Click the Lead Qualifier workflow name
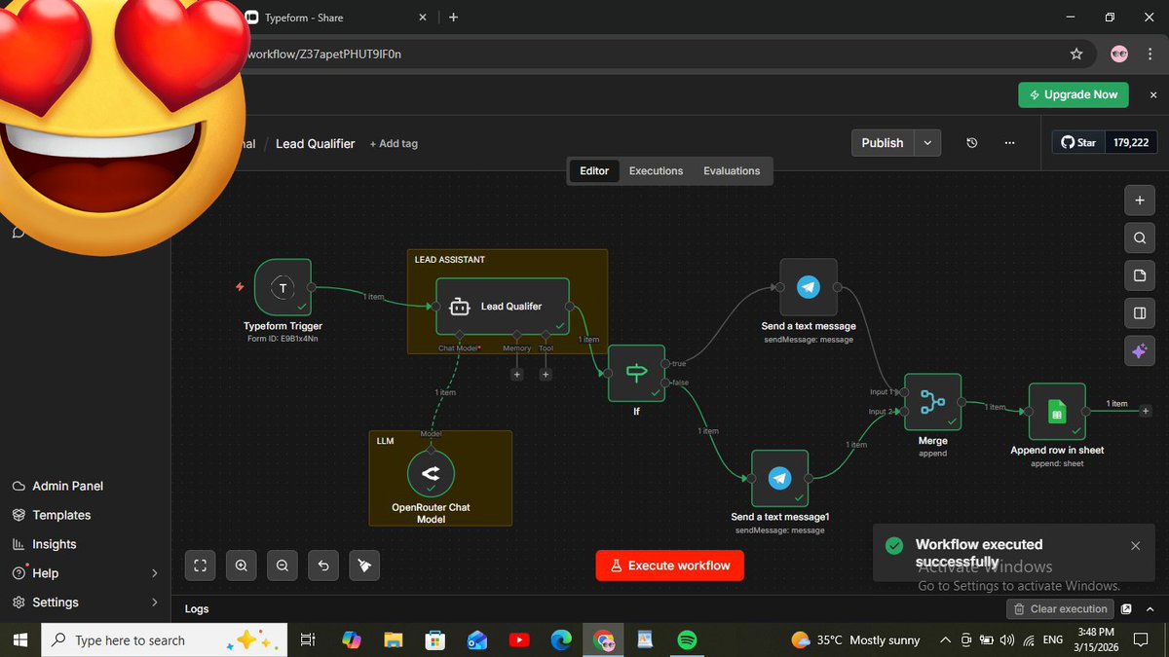This screenshot has width=1169, height=657. pyautogui.click(x=315, y=143)
